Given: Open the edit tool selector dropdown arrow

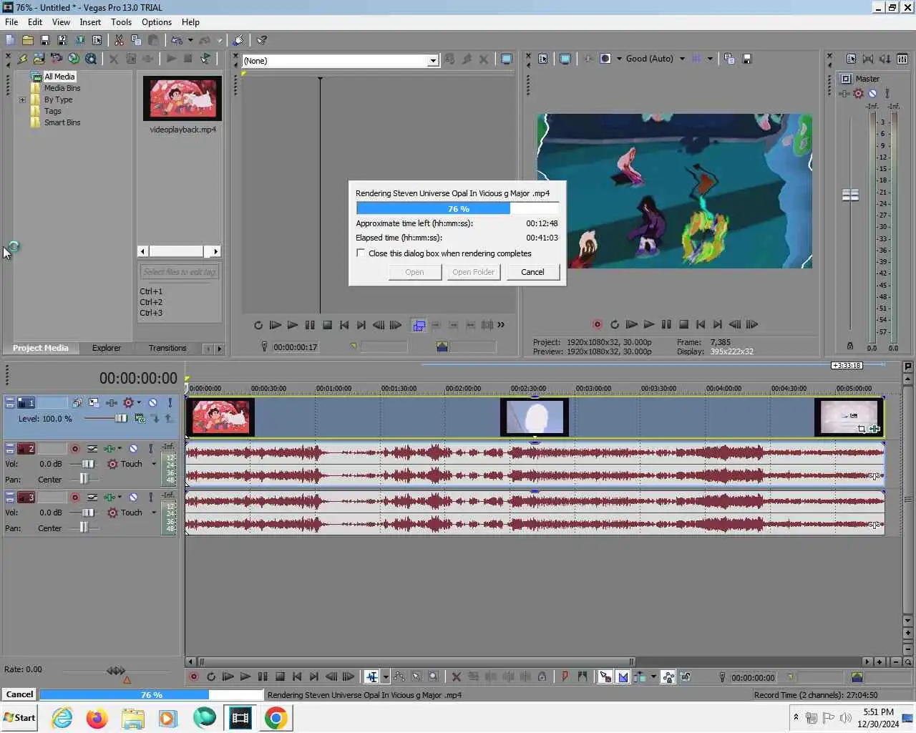Looking at the screenshot, I should 386,676.
